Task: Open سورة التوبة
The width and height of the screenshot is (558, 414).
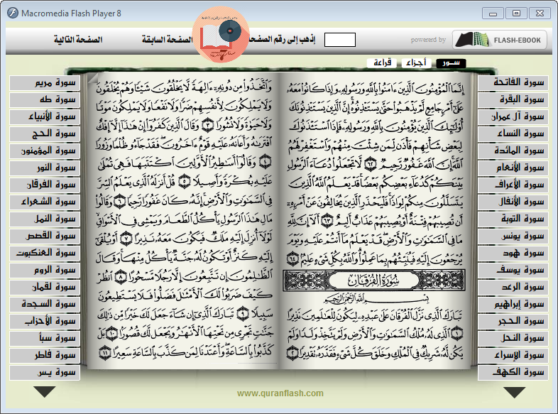Action: point(513,219)
